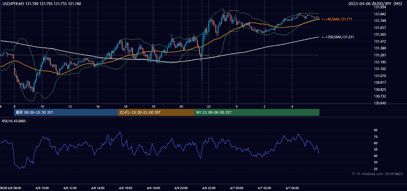
Task: Click RSI scale value 50
Action: pyautogui.click(x=375, y=149)
